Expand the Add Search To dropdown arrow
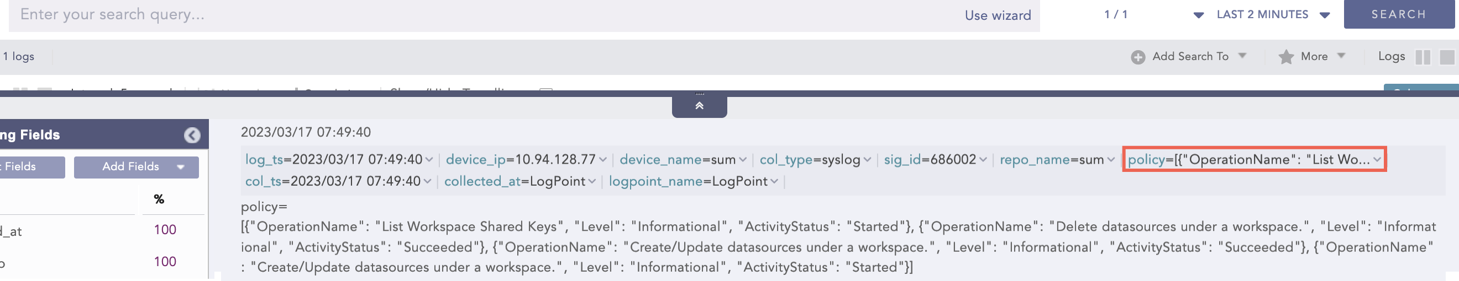This screenshot has height=281, width=1459. pyautogui.click(x=1242, y=56)
